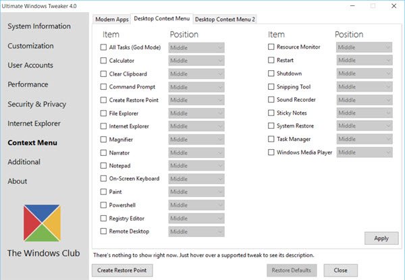This screenshot has height=280, width=405.
Task: Open System Information section
Action: click(39, 26)
